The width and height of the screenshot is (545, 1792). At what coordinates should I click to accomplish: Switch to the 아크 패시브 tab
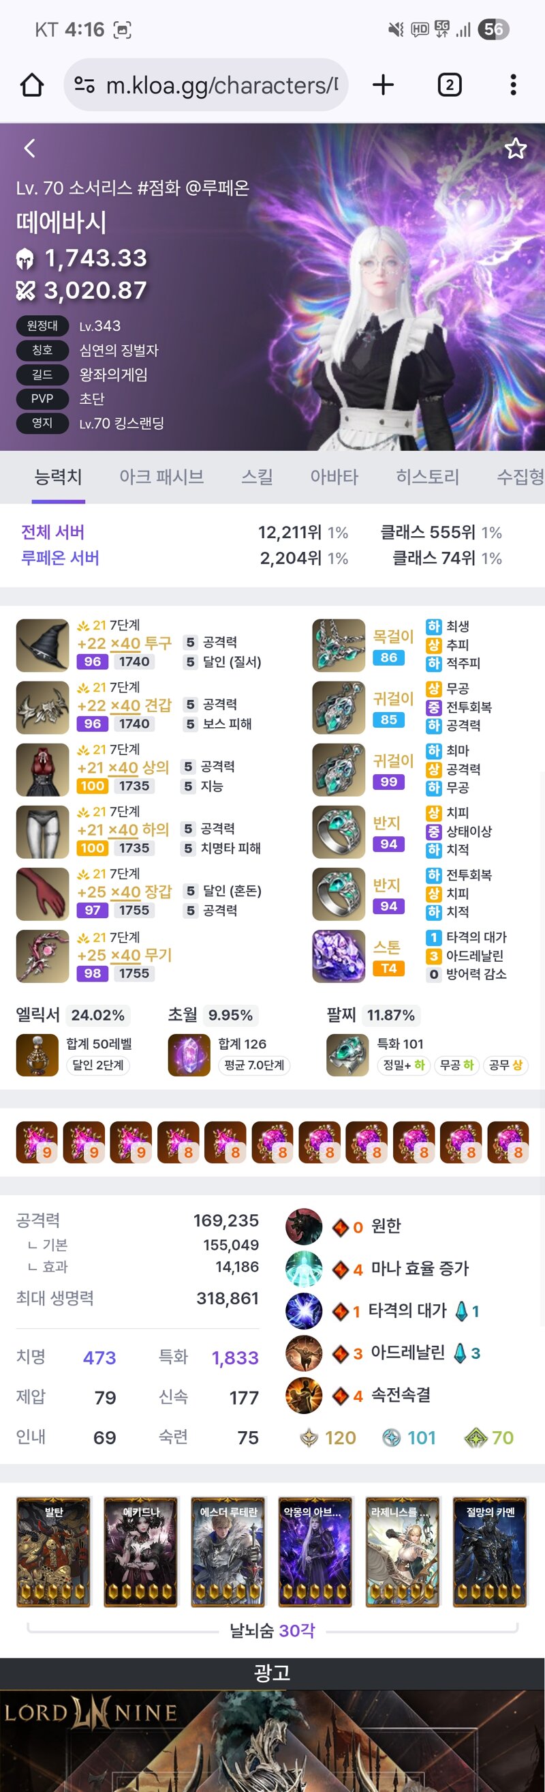[x=161, y=477]
